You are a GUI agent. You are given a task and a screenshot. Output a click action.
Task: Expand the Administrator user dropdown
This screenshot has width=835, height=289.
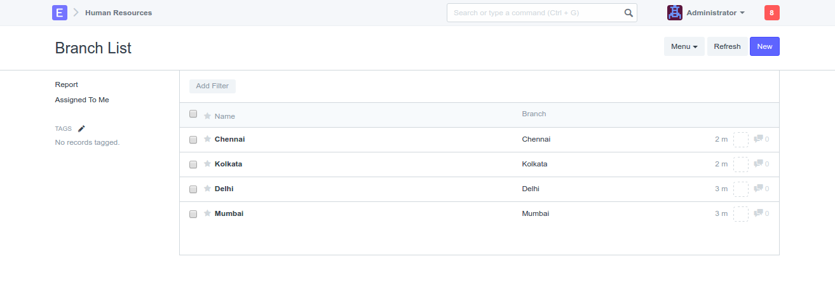716,13
